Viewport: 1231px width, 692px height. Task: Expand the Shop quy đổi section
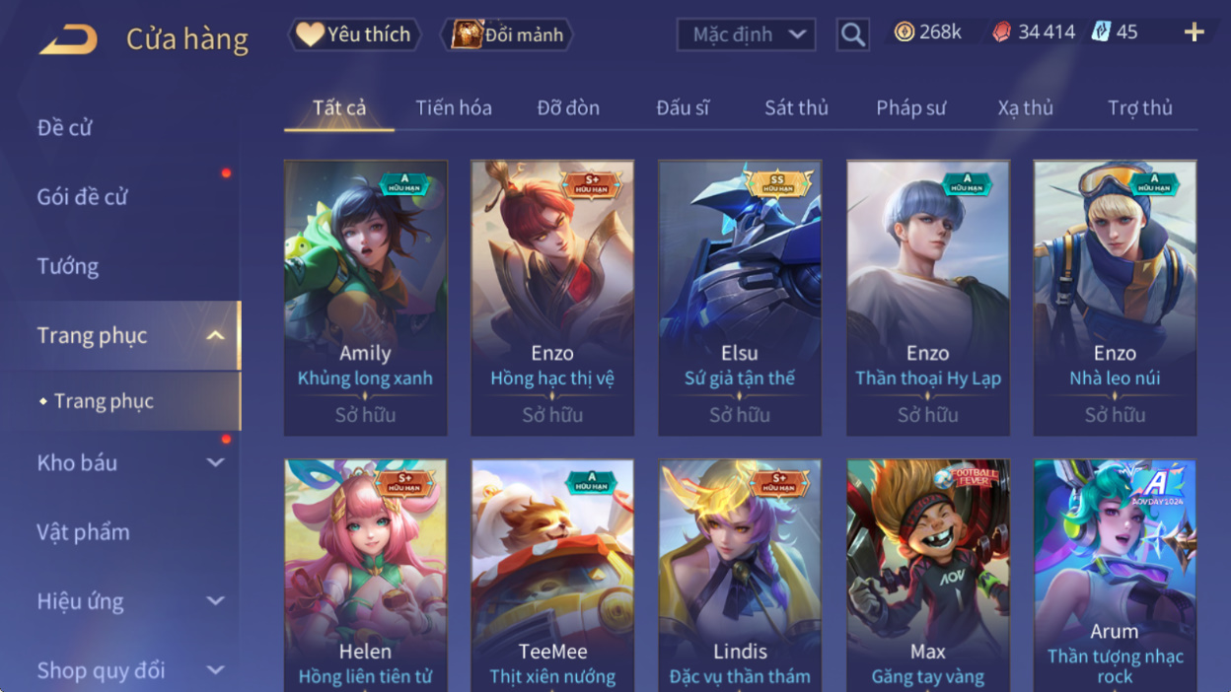215,670
